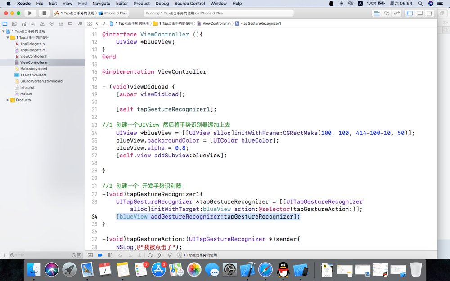The image size is (450, 281).
Task: Open -tapGestureRecognizer1 method jump bar
Action: click(258, 23)
